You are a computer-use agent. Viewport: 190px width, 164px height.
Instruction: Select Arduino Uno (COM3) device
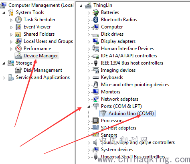pos(127,113)
